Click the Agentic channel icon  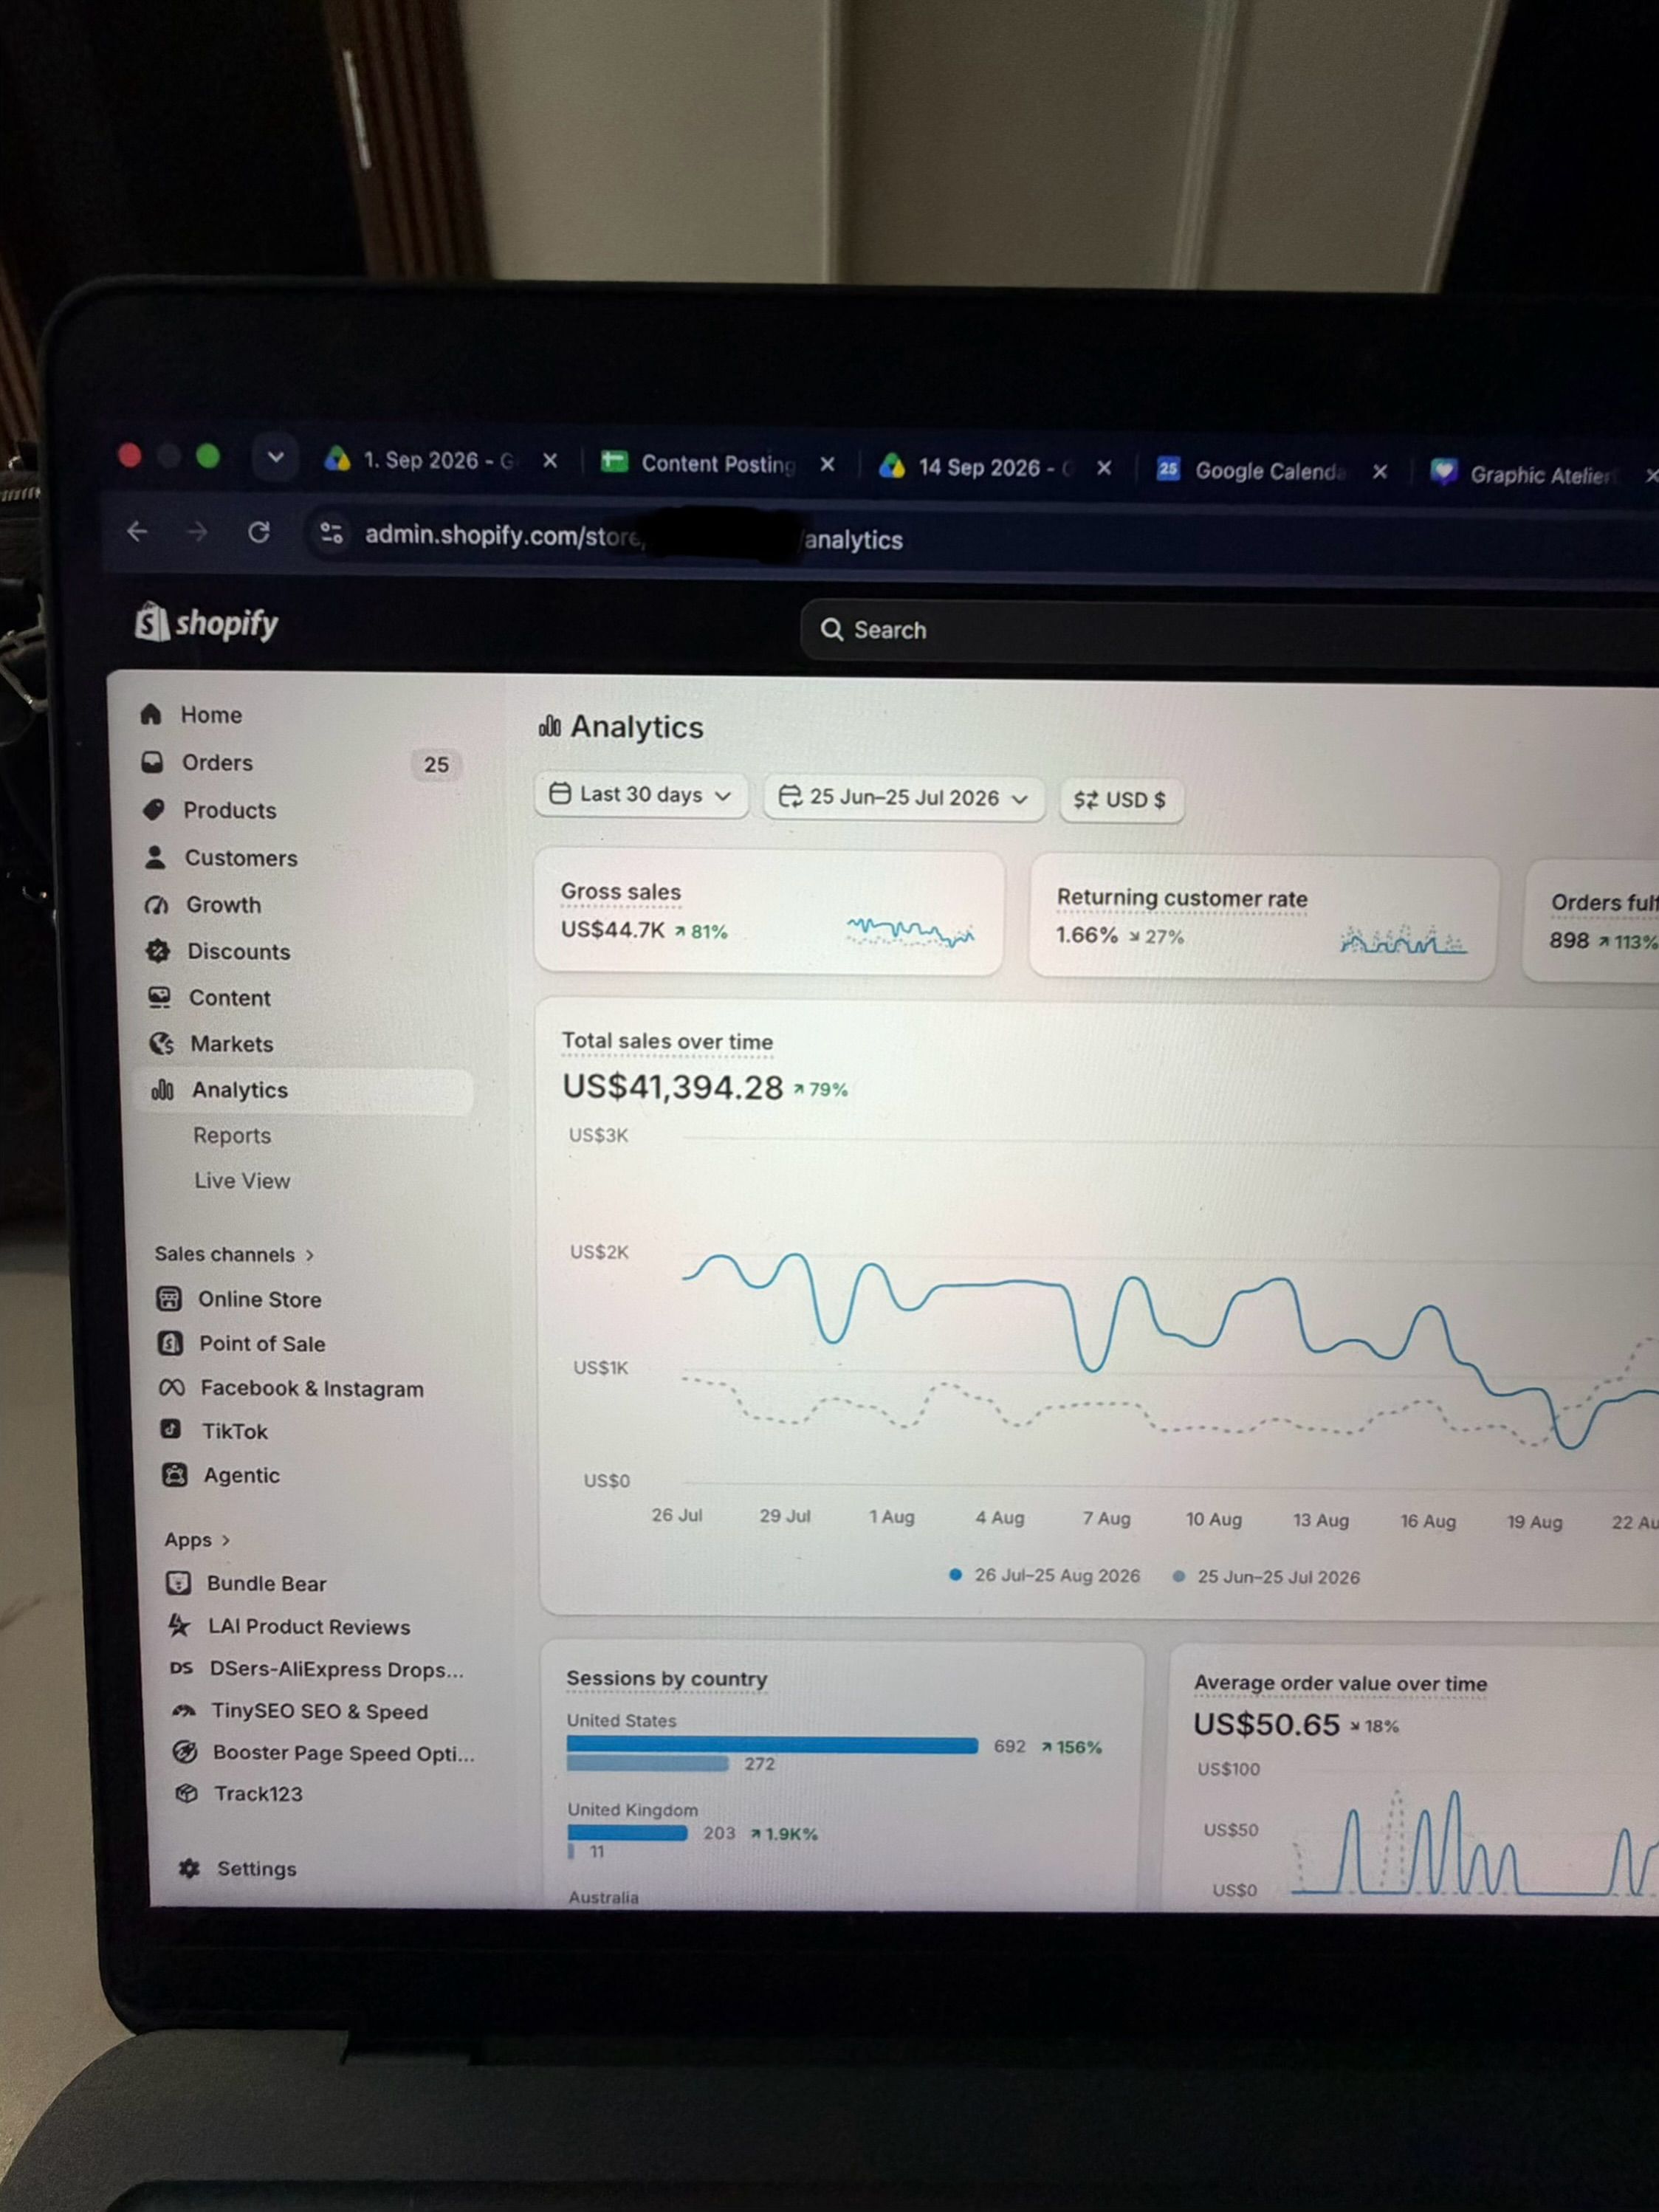174,1474
